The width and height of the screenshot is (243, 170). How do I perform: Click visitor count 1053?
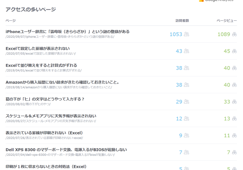click(176, 34)
